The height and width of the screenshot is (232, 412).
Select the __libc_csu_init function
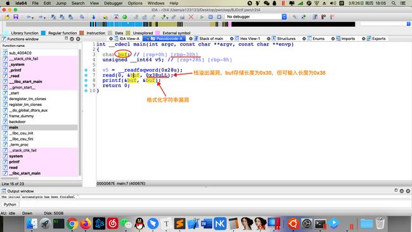click(40, 133)
